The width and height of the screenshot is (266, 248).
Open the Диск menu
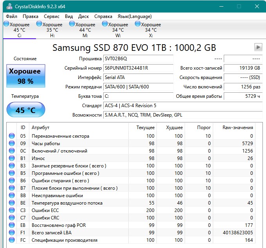click(x=83, y=16)
